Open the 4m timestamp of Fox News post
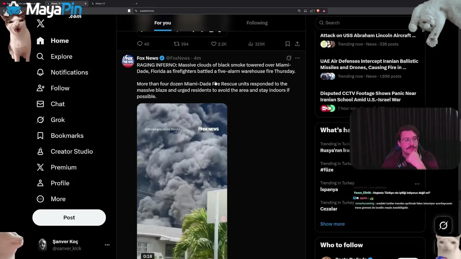The width and height of the screenshot is (461, 259). tap(197, 58)
